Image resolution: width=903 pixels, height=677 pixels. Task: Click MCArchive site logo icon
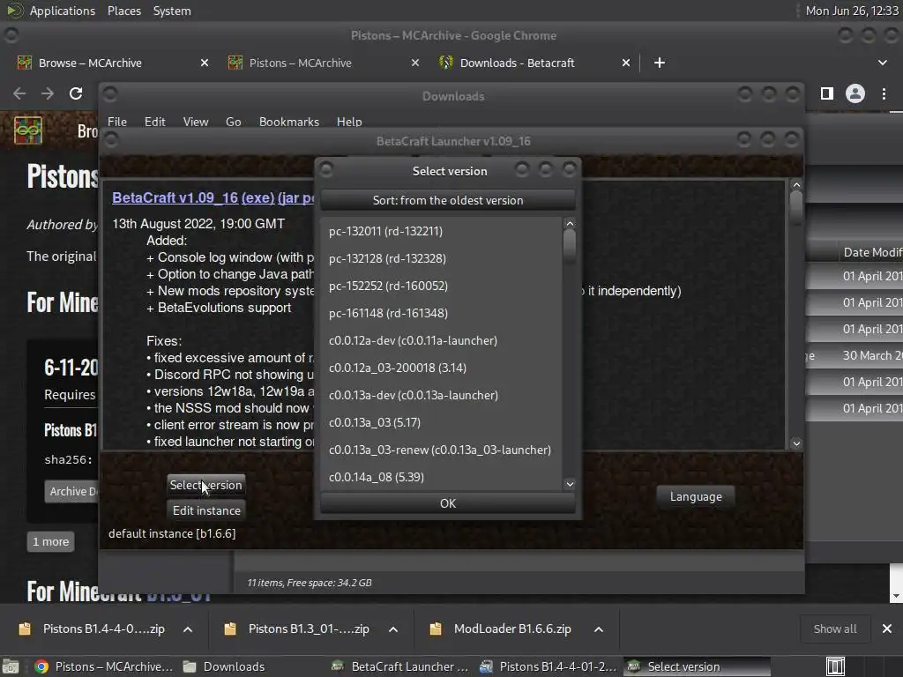point(28,130)
